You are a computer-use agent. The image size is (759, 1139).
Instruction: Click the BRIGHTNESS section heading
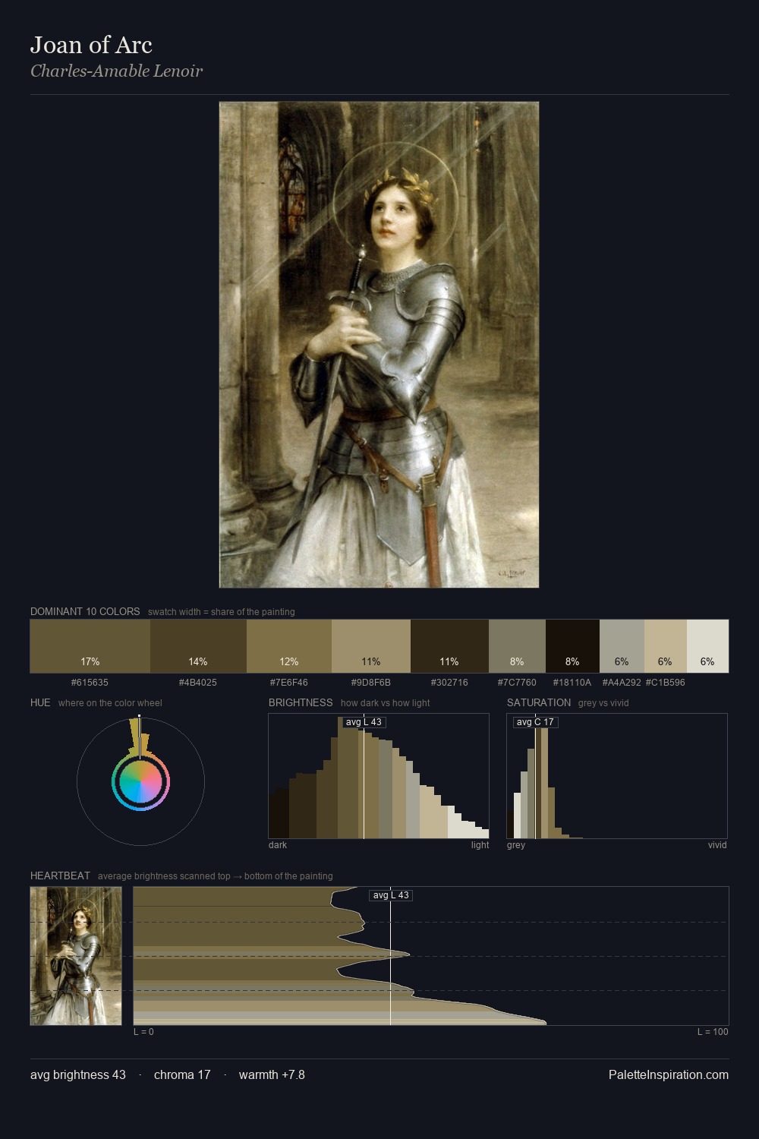301,702
